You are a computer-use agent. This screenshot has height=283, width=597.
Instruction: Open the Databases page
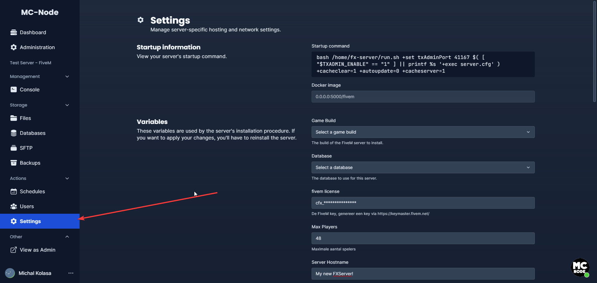click(40, 133)
